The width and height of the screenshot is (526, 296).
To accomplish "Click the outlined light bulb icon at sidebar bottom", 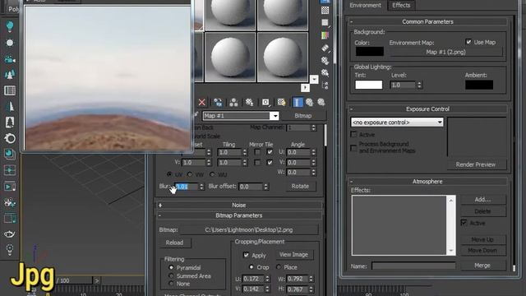I will (10, 250).
